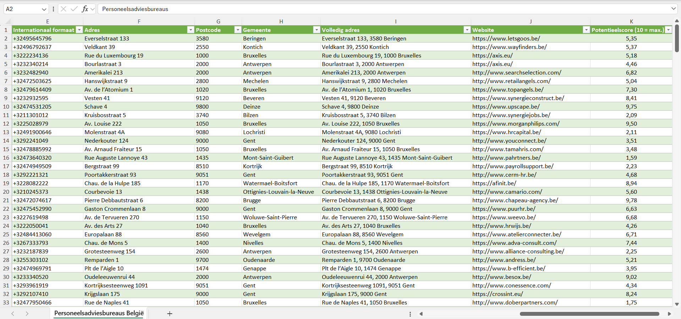Click the next sheet navigation arrow
The height and width of the screenshot is (319, 681).
[x=27, y=314]
